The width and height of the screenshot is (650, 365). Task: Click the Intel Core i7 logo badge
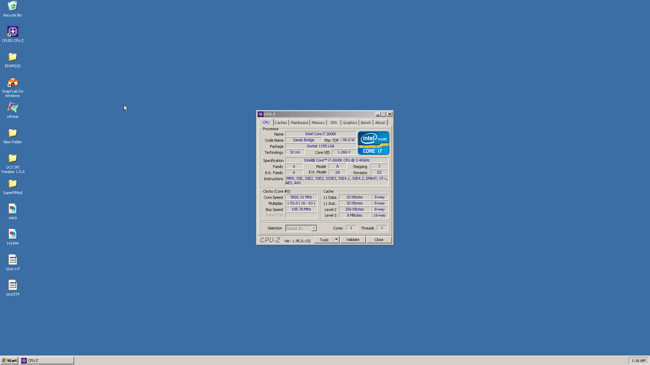[373, 143]
